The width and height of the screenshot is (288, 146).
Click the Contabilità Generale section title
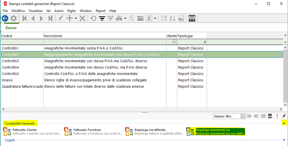point(20,123)
